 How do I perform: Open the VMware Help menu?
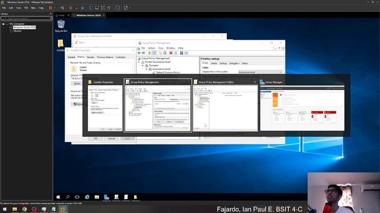pos(41,8)
